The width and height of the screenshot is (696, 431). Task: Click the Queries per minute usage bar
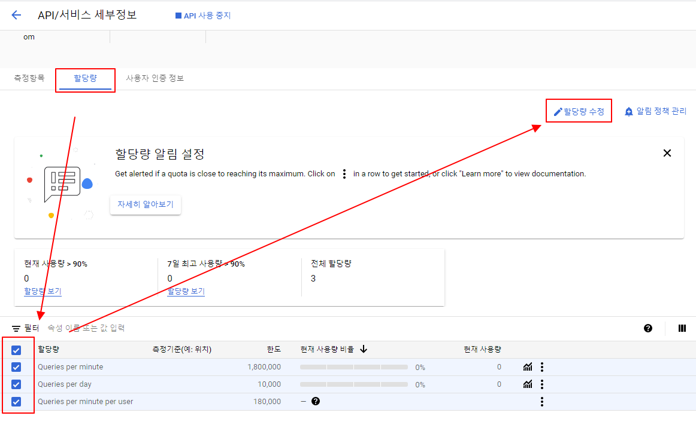pos(354,367)
